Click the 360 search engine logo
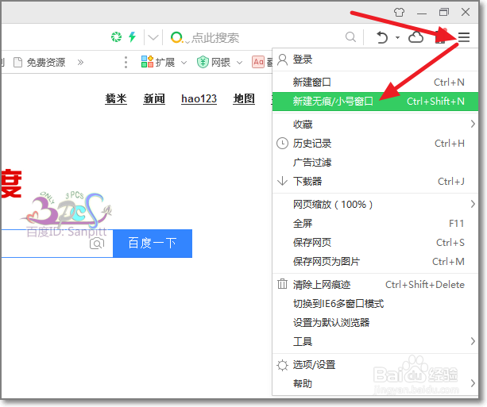Image resolution: width=487 pixels, height=407 pixels. coord(176,37)
